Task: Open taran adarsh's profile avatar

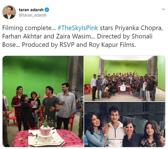Action: tap(9, 12)
